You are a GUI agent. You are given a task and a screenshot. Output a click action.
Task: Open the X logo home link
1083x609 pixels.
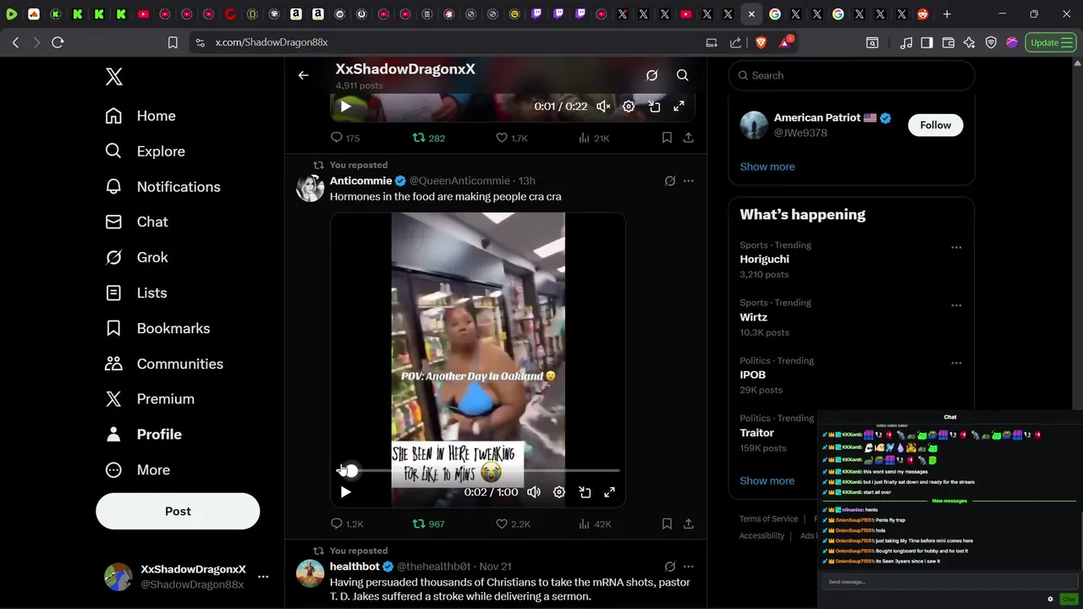tap(114, 76)
